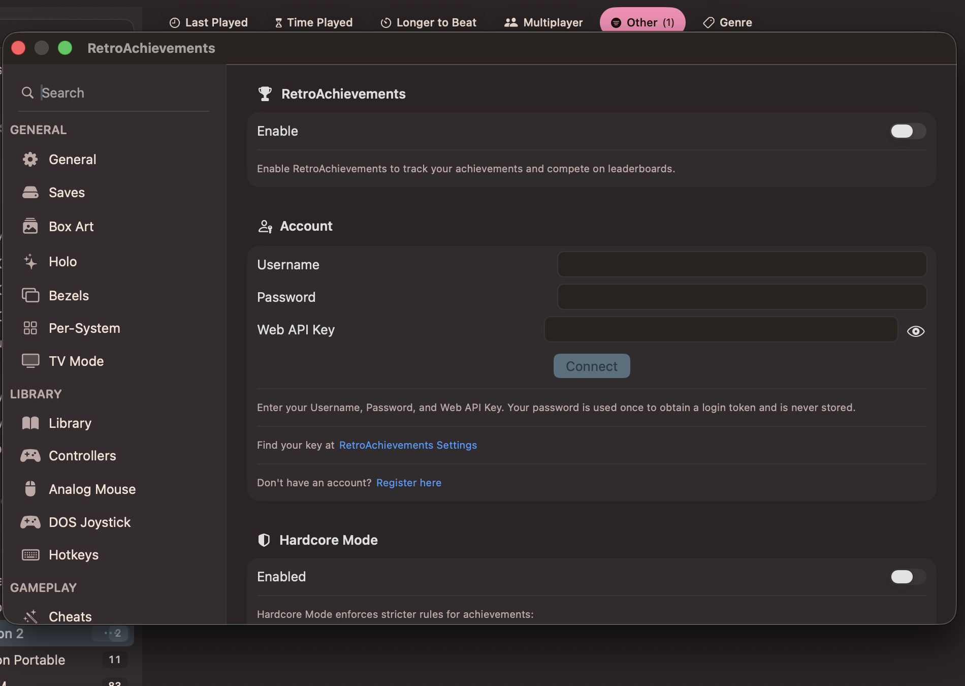965x686 pixels.
Task: Open General settings with the gear icon
Action: 30,160
